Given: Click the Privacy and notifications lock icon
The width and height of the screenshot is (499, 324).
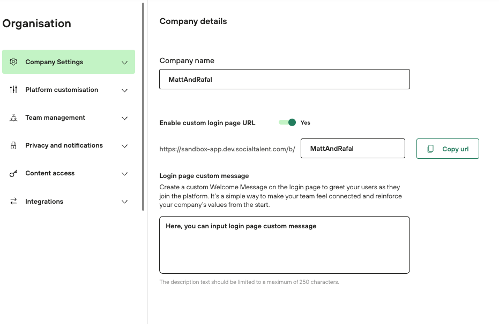Looking at the screenshot, I should point(14,145).
